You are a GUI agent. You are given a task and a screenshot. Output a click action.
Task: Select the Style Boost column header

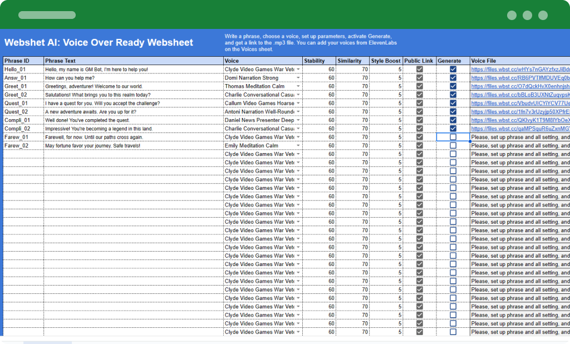click(386, 61)
